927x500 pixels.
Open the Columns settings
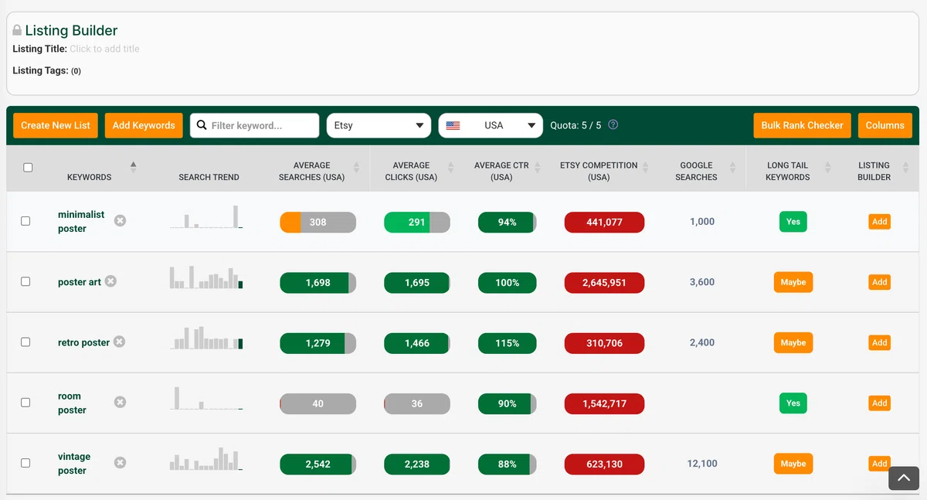[885, 125]
